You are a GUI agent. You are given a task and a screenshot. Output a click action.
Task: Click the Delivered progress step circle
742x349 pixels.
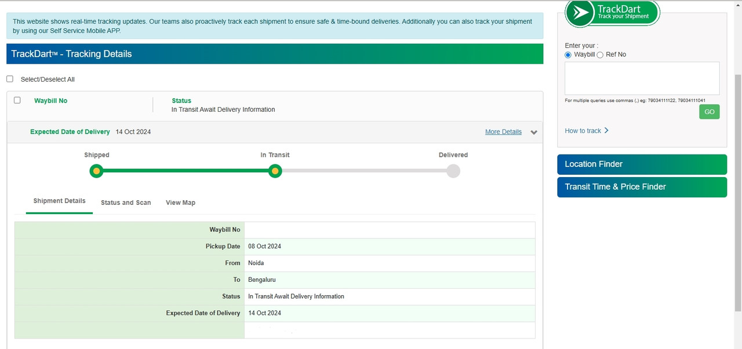click(x=453, y=171)
